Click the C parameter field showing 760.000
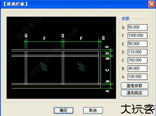Viewport: 156px width, 116px height. [137, 60]
